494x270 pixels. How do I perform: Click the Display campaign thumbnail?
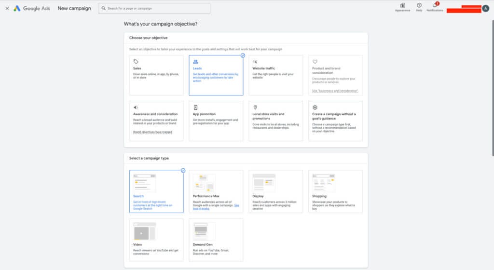pyautogui.click(x=264, y=183)
